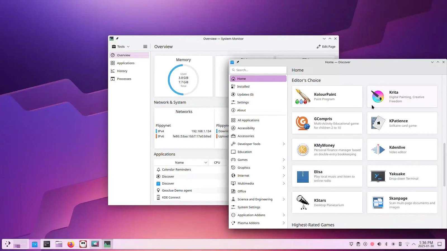Open the KMyMoney finance card

(x=327, y=149)
